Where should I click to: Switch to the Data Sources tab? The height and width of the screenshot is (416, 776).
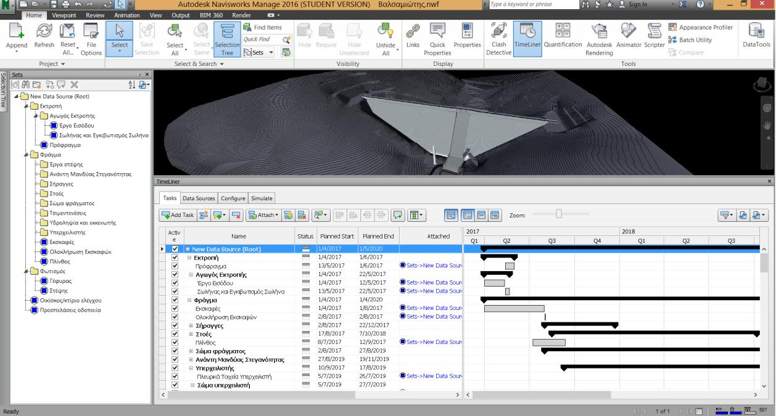[199, 198]
